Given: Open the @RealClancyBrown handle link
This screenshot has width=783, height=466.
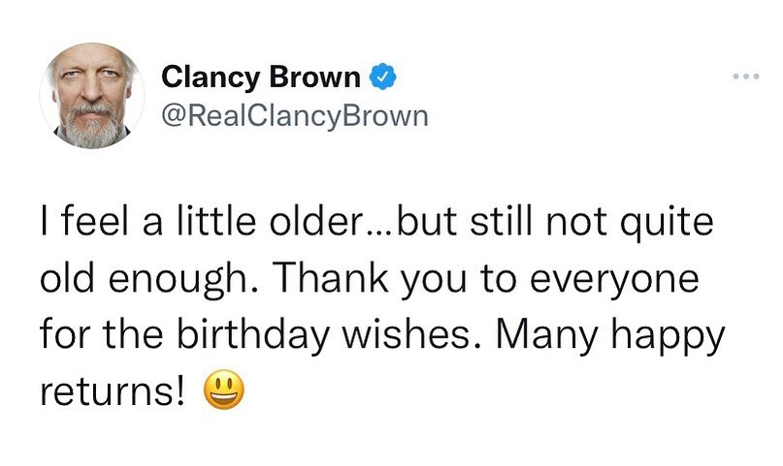Looking at the screenshot, I should click(x=294, y=116).
